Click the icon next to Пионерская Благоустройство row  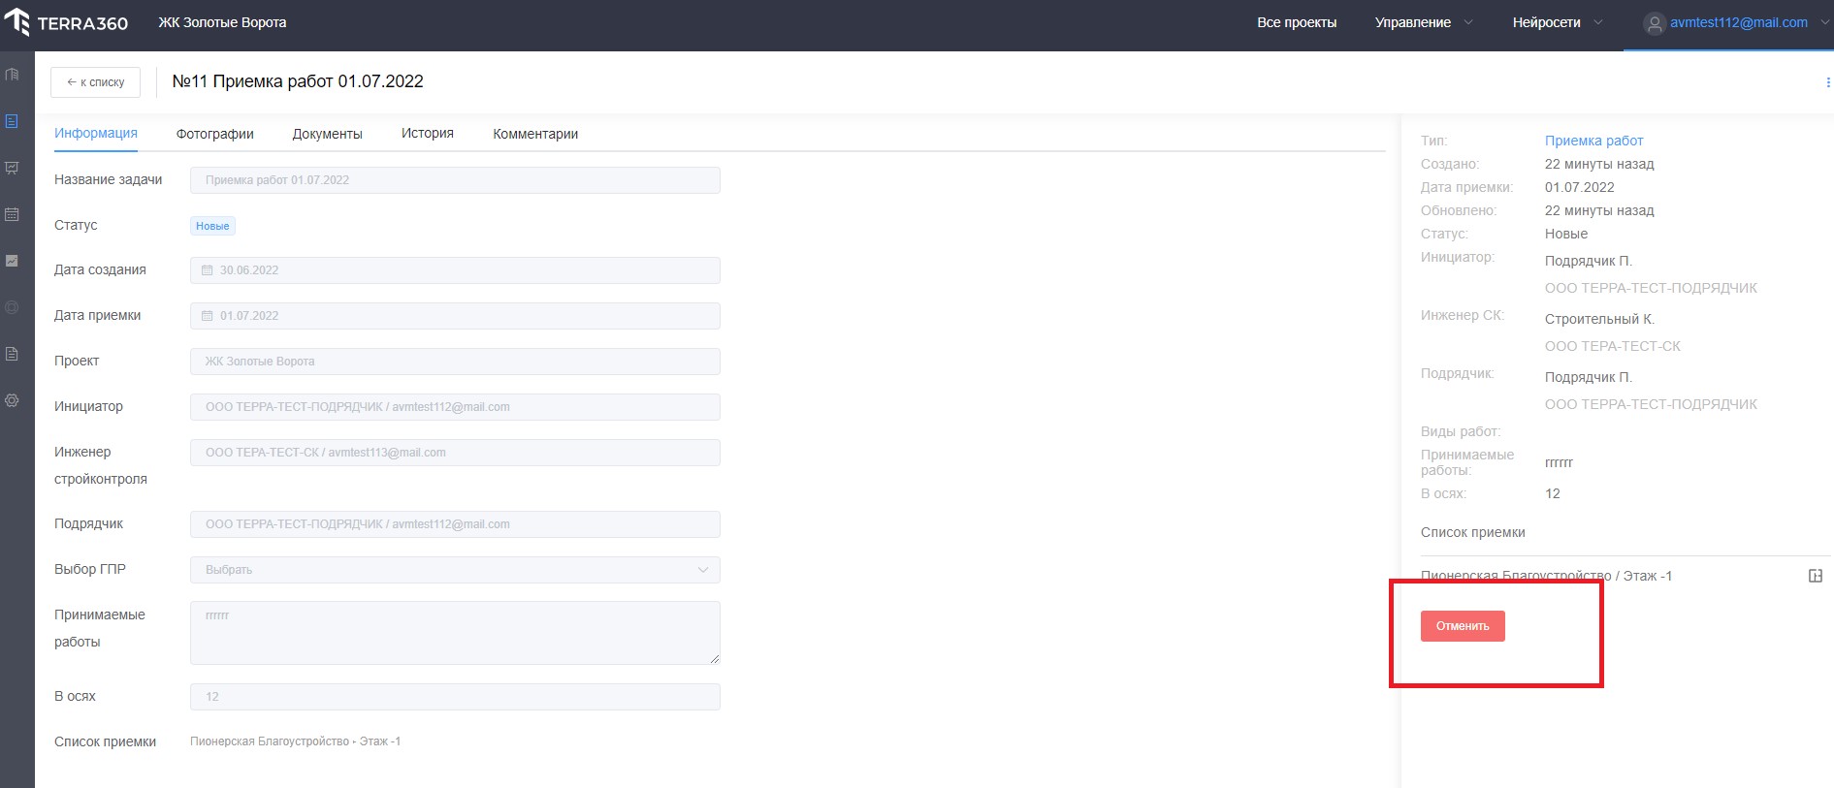(1816, 576)
